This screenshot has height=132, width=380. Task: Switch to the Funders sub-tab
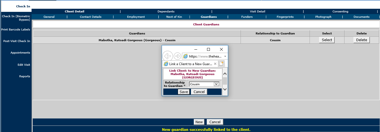pyautogui.click(x=247, y=17)
